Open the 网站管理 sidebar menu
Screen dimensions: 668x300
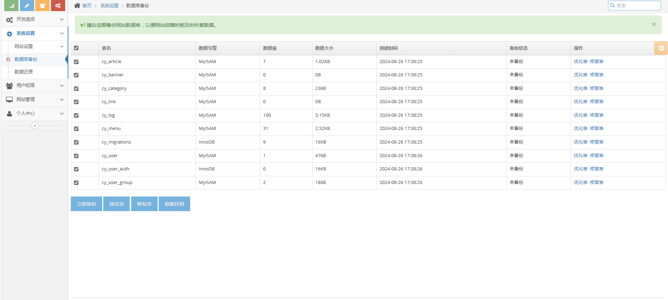pos(35,99)
